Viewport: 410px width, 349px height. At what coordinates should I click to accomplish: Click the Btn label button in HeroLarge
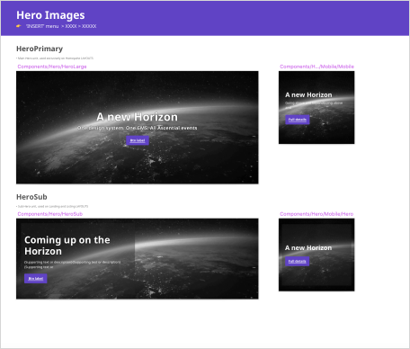click(138, 140)
